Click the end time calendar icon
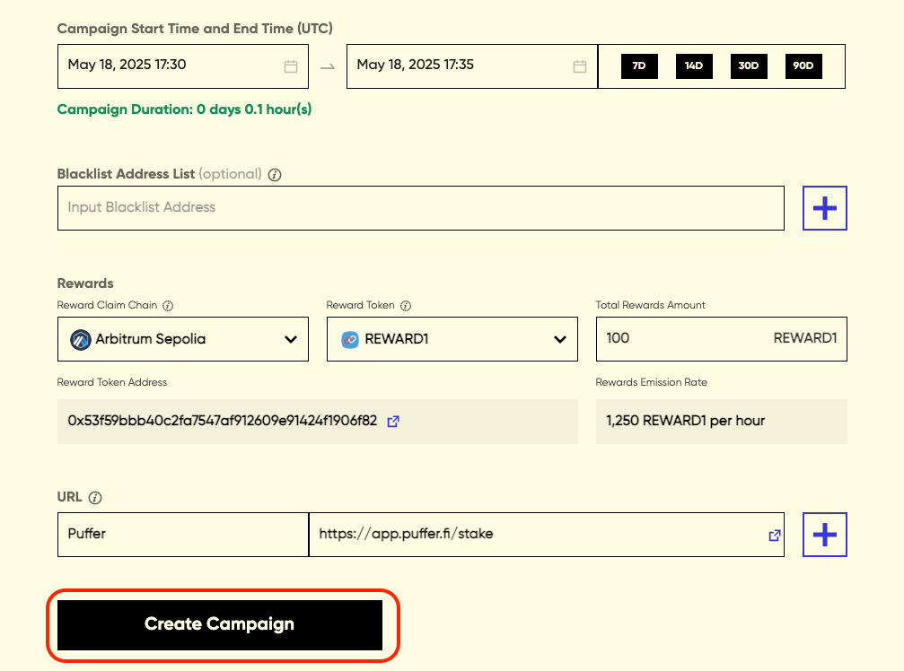Screen dimensions: 904x671 tap(580, 66)
